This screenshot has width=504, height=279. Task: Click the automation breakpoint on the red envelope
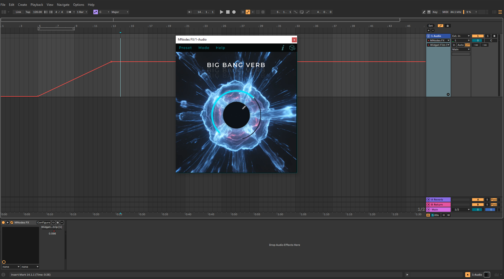click(111, 62)
